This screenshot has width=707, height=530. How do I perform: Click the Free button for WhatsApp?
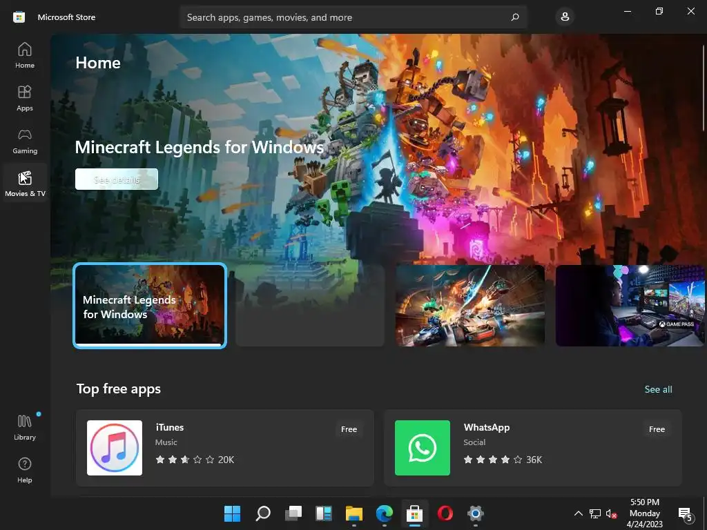[x=657, y=429]
